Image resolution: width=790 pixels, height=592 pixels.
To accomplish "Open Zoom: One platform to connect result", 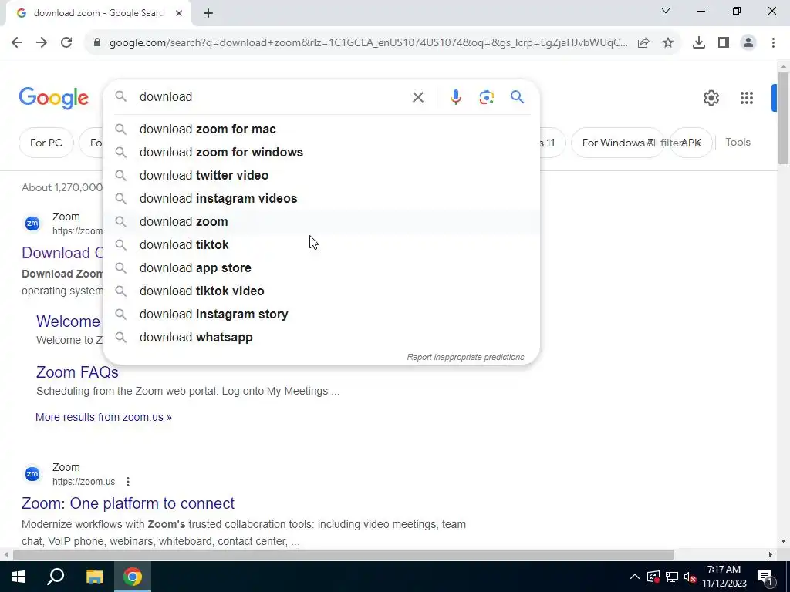I will 128,503.
